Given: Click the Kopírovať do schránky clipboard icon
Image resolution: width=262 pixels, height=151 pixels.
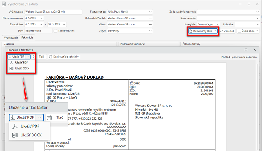Looking at the screenshot, I should 51,57.
